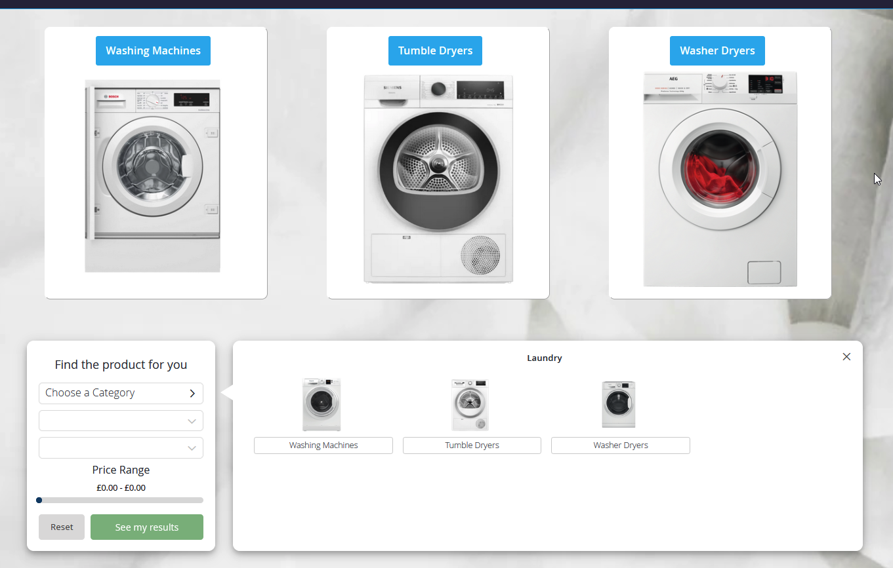Choose the Washer Dryers label in Laundry panel
This screenshot has width=893, height=568.
point(621,445)
